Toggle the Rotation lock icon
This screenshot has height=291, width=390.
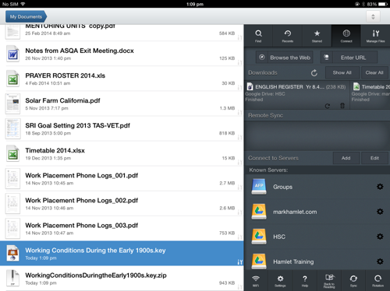378,281
